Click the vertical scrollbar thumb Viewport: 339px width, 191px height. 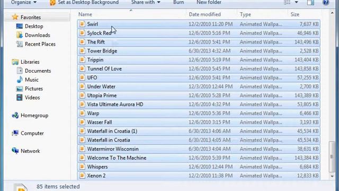332,157
